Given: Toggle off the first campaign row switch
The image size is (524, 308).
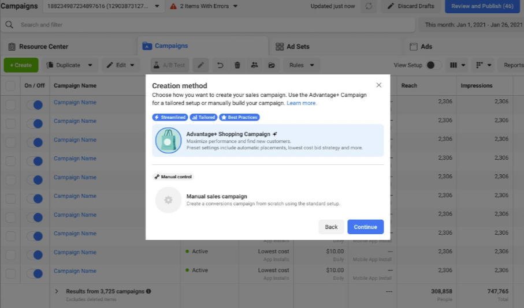Looking at the screenshot, I should point(35,105).
